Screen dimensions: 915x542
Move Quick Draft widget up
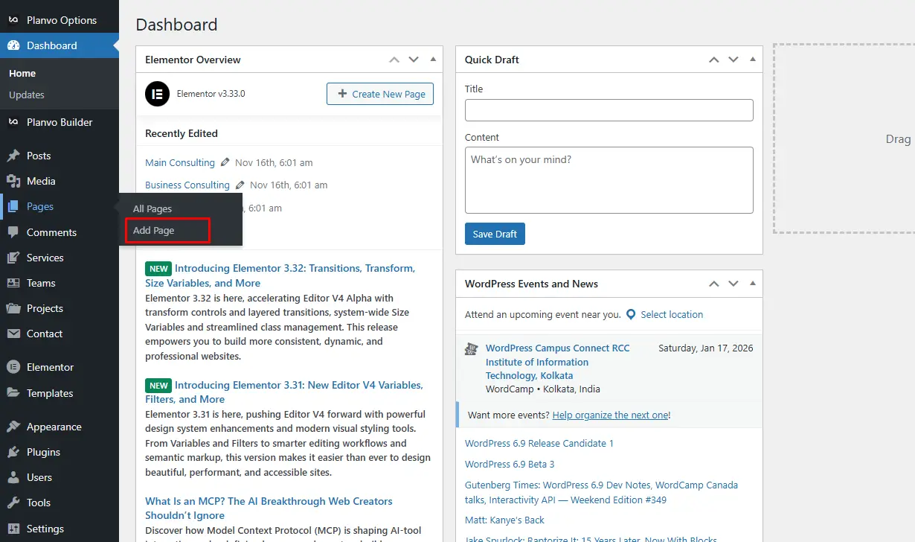(714, 60)
